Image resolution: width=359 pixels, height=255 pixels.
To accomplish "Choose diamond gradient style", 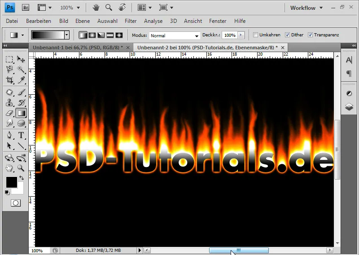I will pyautogui.click(x=119, y=35).
